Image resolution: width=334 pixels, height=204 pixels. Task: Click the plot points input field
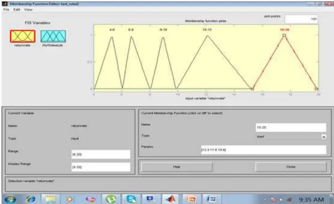[x=302, y=19]
